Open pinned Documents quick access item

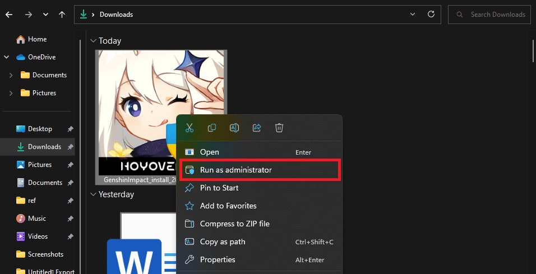[x=39, y=183]
